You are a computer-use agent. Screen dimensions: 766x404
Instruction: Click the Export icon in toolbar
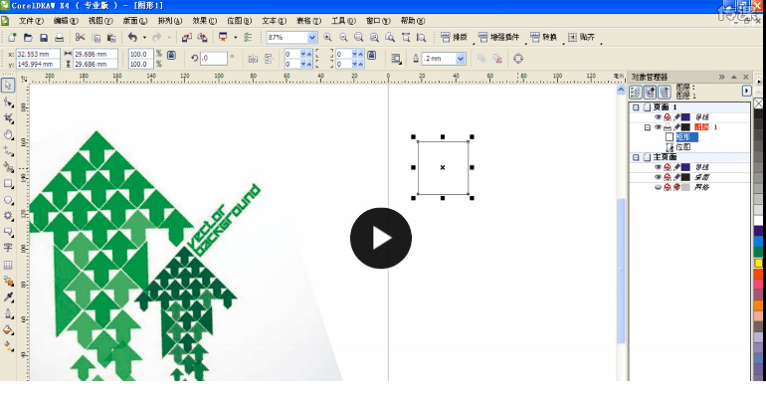tap(202, 37)
